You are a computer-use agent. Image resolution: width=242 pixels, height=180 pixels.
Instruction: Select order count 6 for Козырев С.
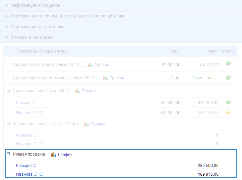click(217, 135)
